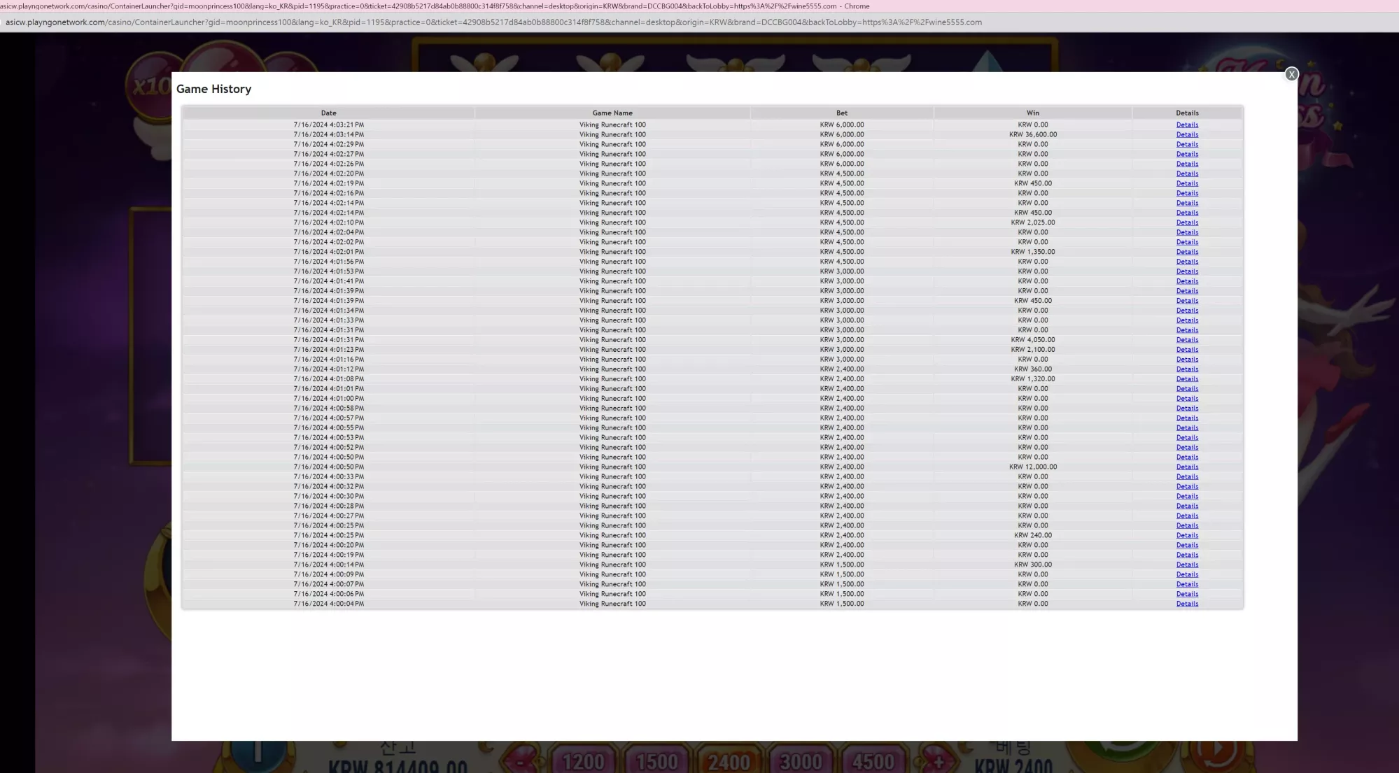Show Details for the 4:01:16 PM round

[x=1187, y=360]
